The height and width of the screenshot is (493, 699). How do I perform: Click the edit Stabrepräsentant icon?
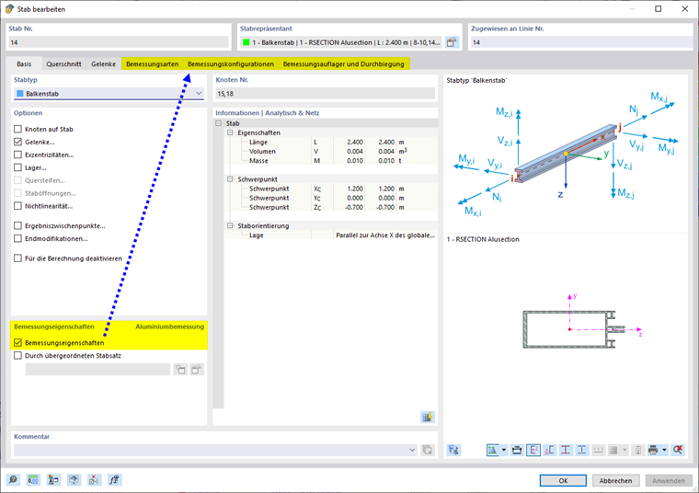click(x=452, y=42)
